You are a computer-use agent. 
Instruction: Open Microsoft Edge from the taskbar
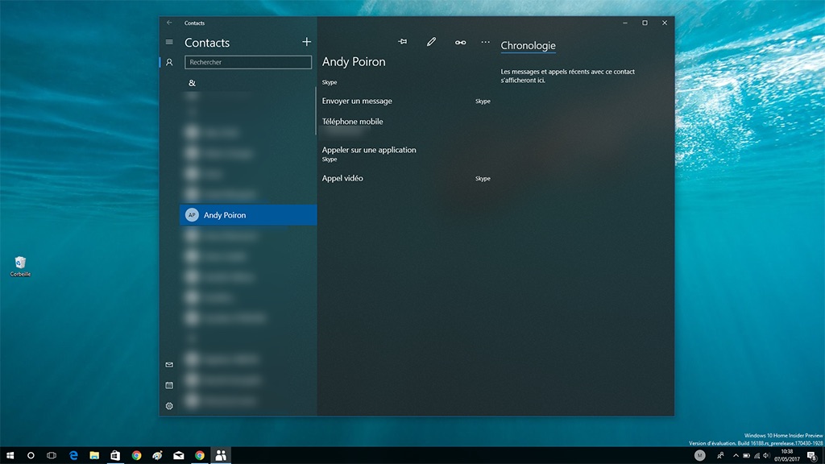click(73, 455)
